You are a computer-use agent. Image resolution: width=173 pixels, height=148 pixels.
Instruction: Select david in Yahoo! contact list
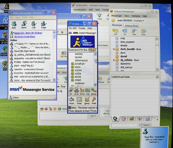coord(121,56)
